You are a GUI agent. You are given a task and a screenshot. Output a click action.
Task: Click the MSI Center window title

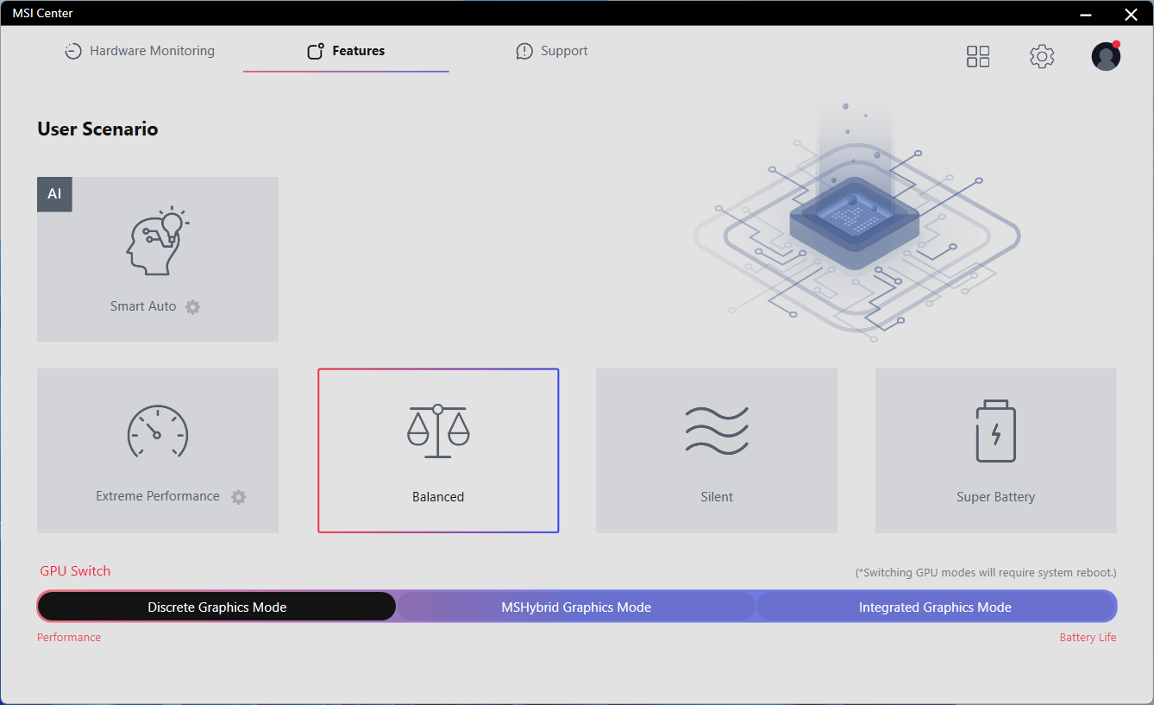(42, 13)
